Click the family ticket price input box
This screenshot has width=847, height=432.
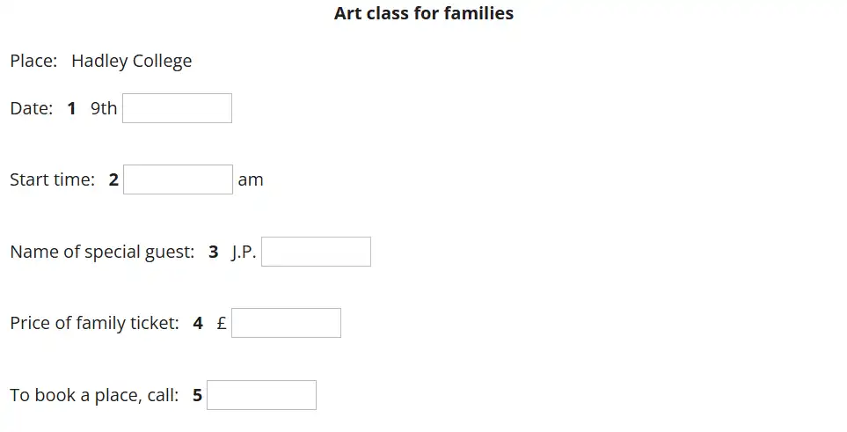[286, 323]
